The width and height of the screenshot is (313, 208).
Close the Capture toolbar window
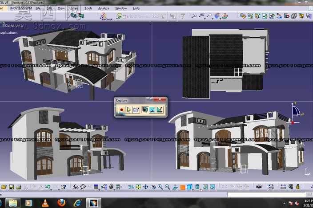[160, 99]
